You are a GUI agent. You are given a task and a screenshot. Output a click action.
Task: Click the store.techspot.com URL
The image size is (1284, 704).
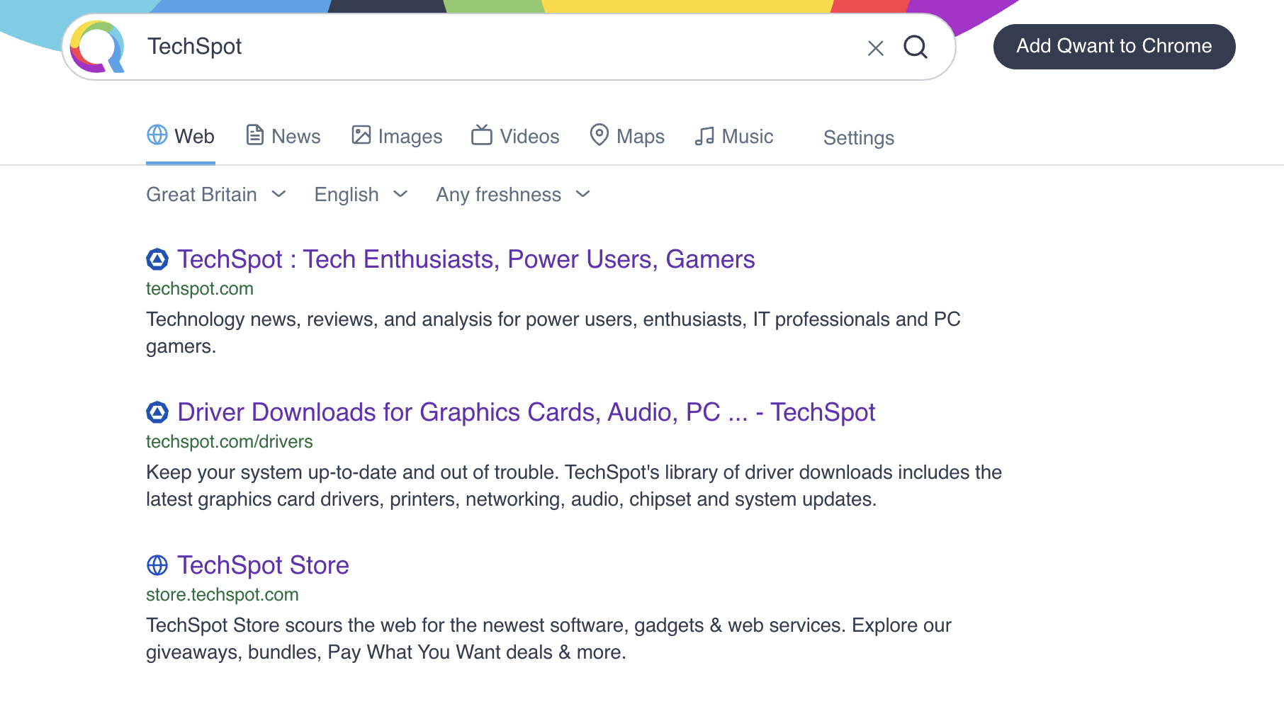(x=222, y=595)
